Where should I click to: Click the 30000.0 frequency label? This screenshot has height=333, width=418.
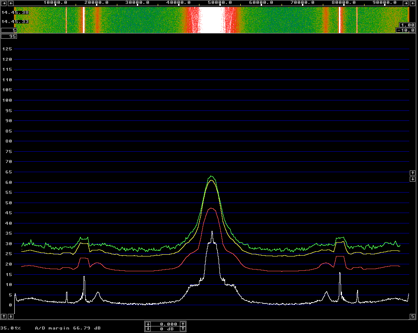(138, 3)
